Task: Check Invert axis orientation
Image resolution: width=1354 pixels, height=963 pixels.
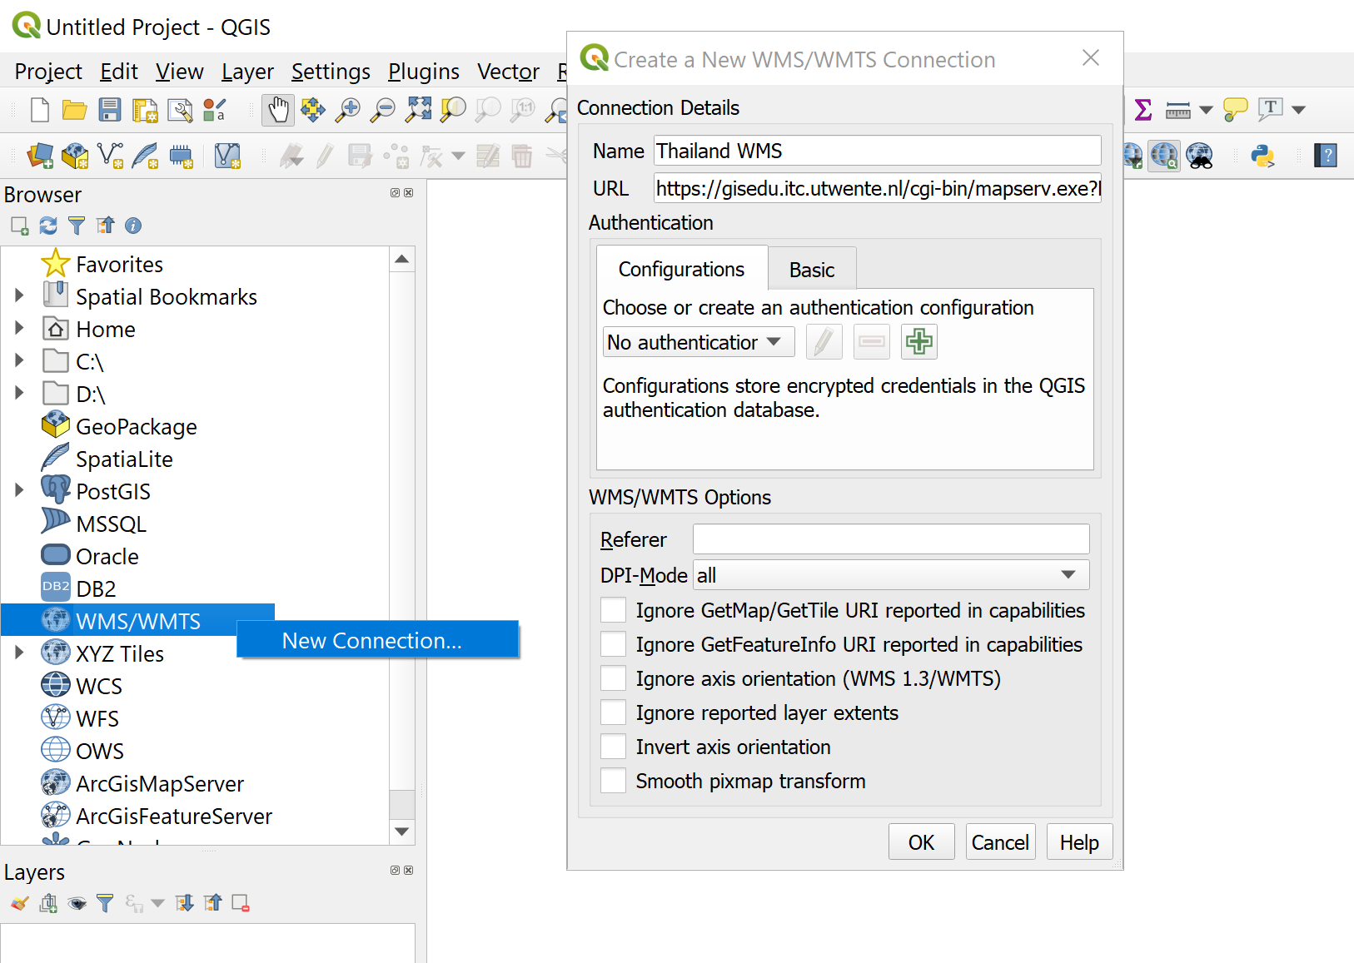Action: click(613, 747)
